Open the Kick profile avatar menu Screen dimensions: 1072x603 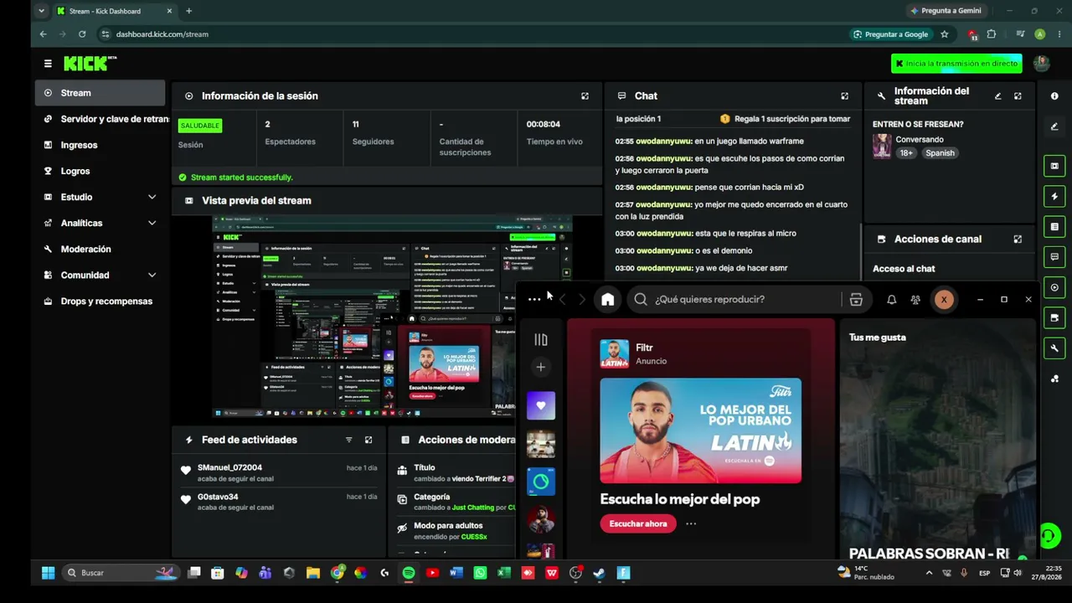click(1041, 64)
